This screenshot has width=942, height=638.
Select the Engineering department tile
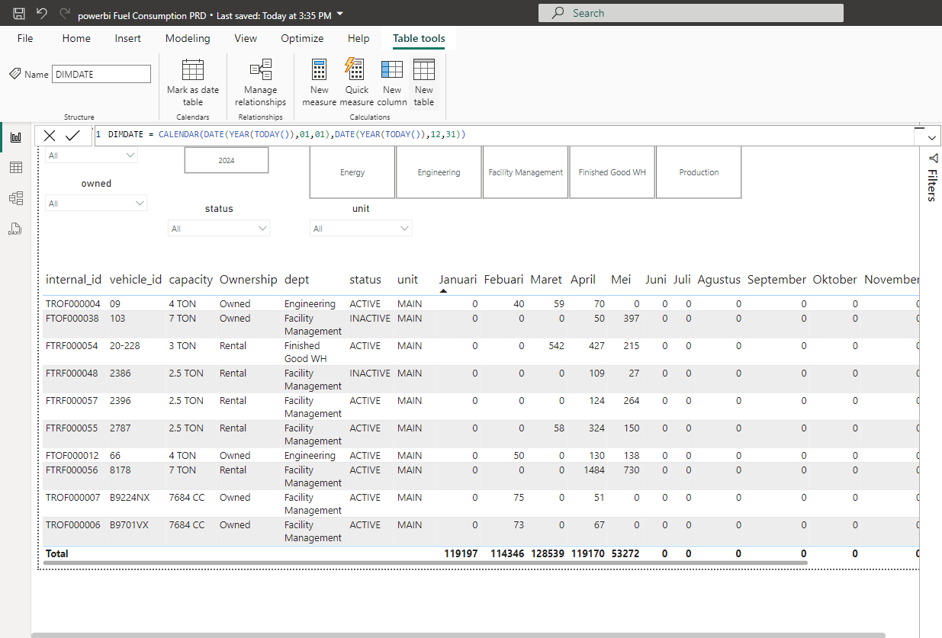click(x=439, y=172)
